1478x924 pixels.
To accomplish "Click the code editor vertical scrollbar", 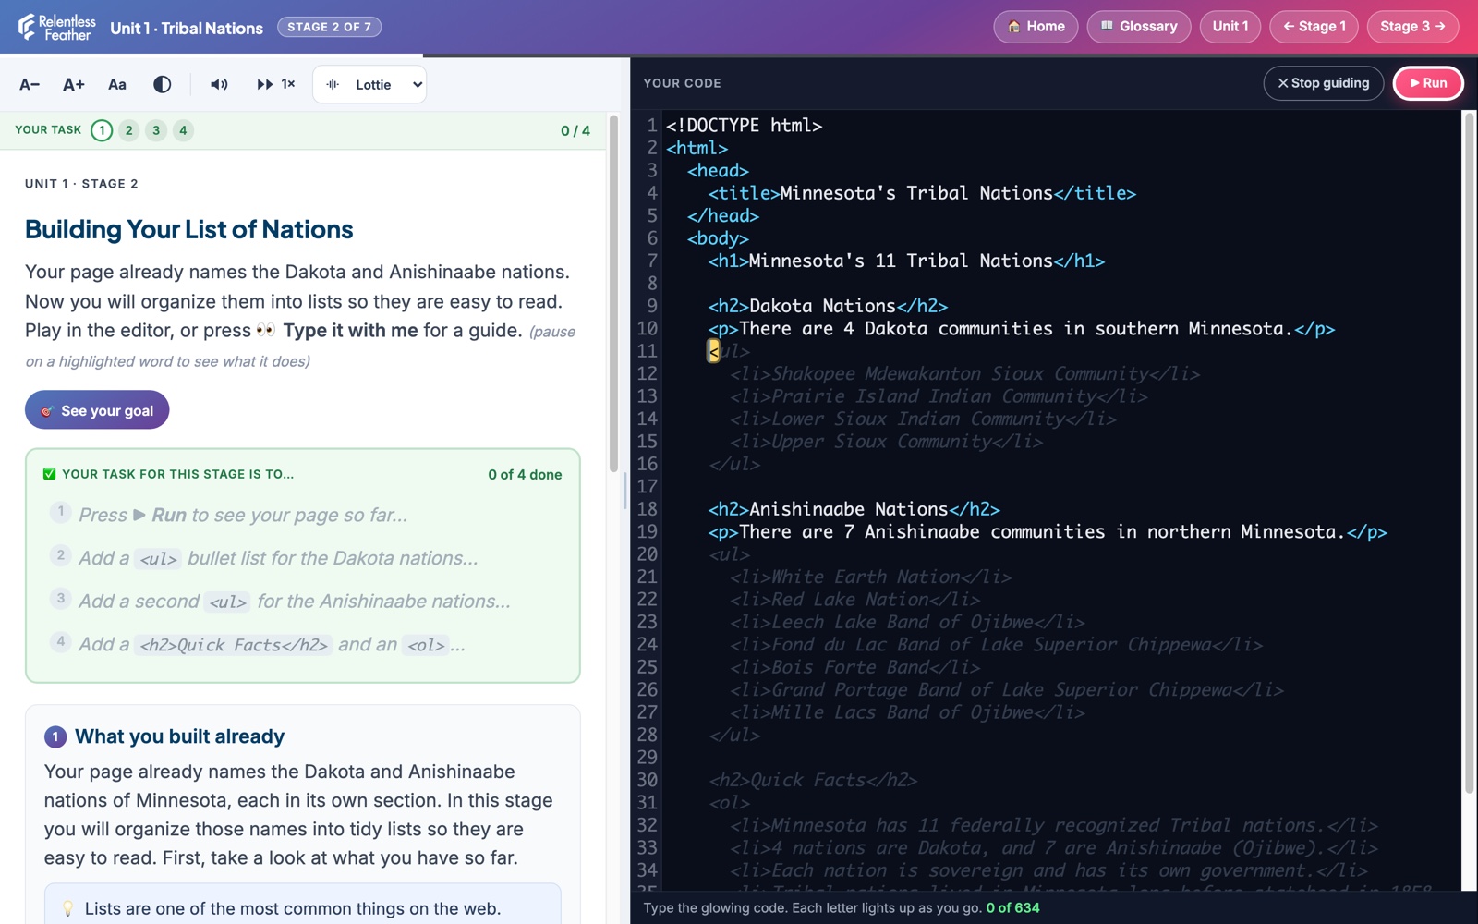I will 1469,453.
